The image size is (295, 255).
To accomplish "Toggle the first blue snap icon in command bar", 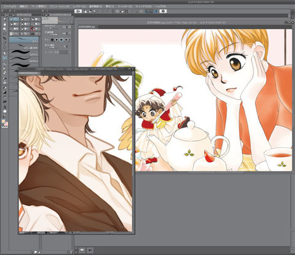I will tap(147, 11).
